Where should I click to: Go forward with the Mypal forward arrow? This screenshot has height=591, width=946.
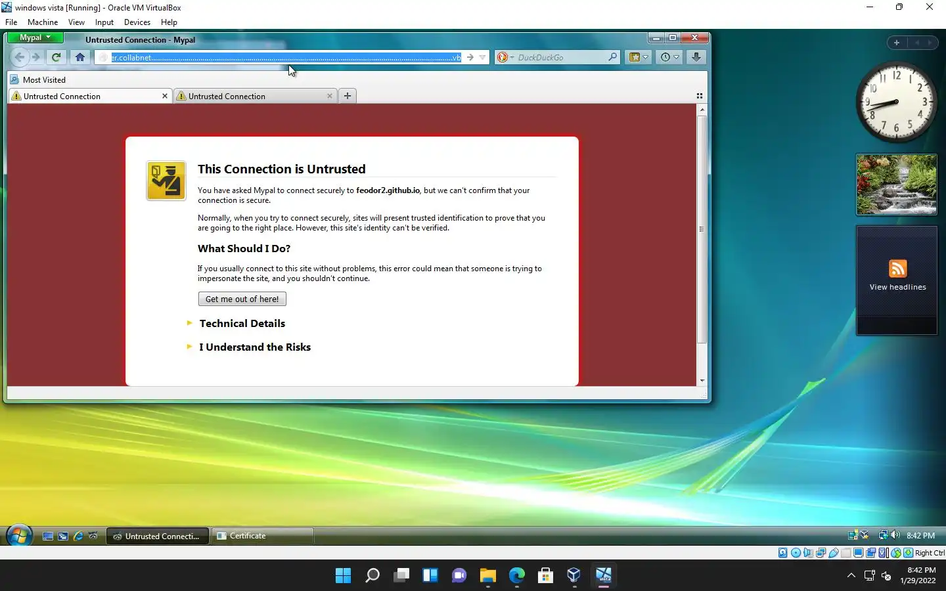point(36,57)
